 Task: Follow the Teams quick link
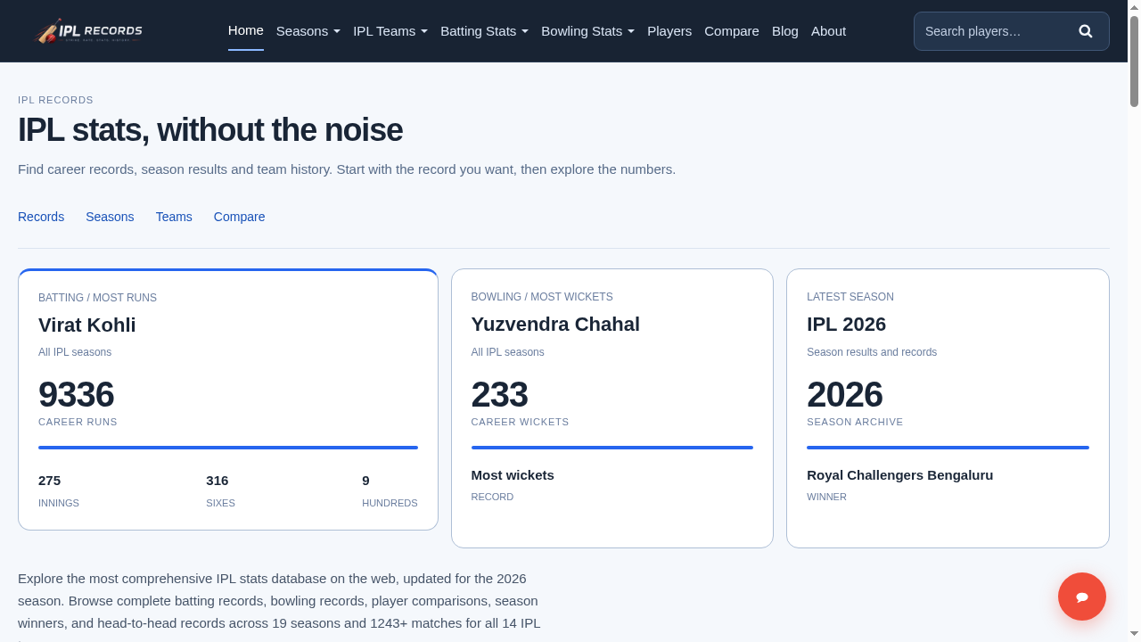pos(174,217)
